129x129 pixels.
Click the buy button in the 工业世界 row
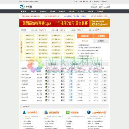104,78
